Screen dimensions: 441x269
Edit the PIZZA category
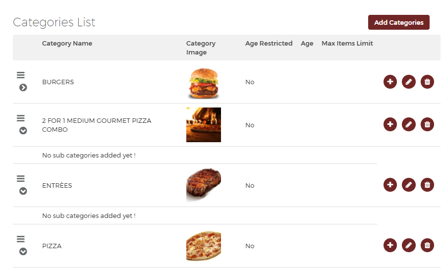click(409, 245)
